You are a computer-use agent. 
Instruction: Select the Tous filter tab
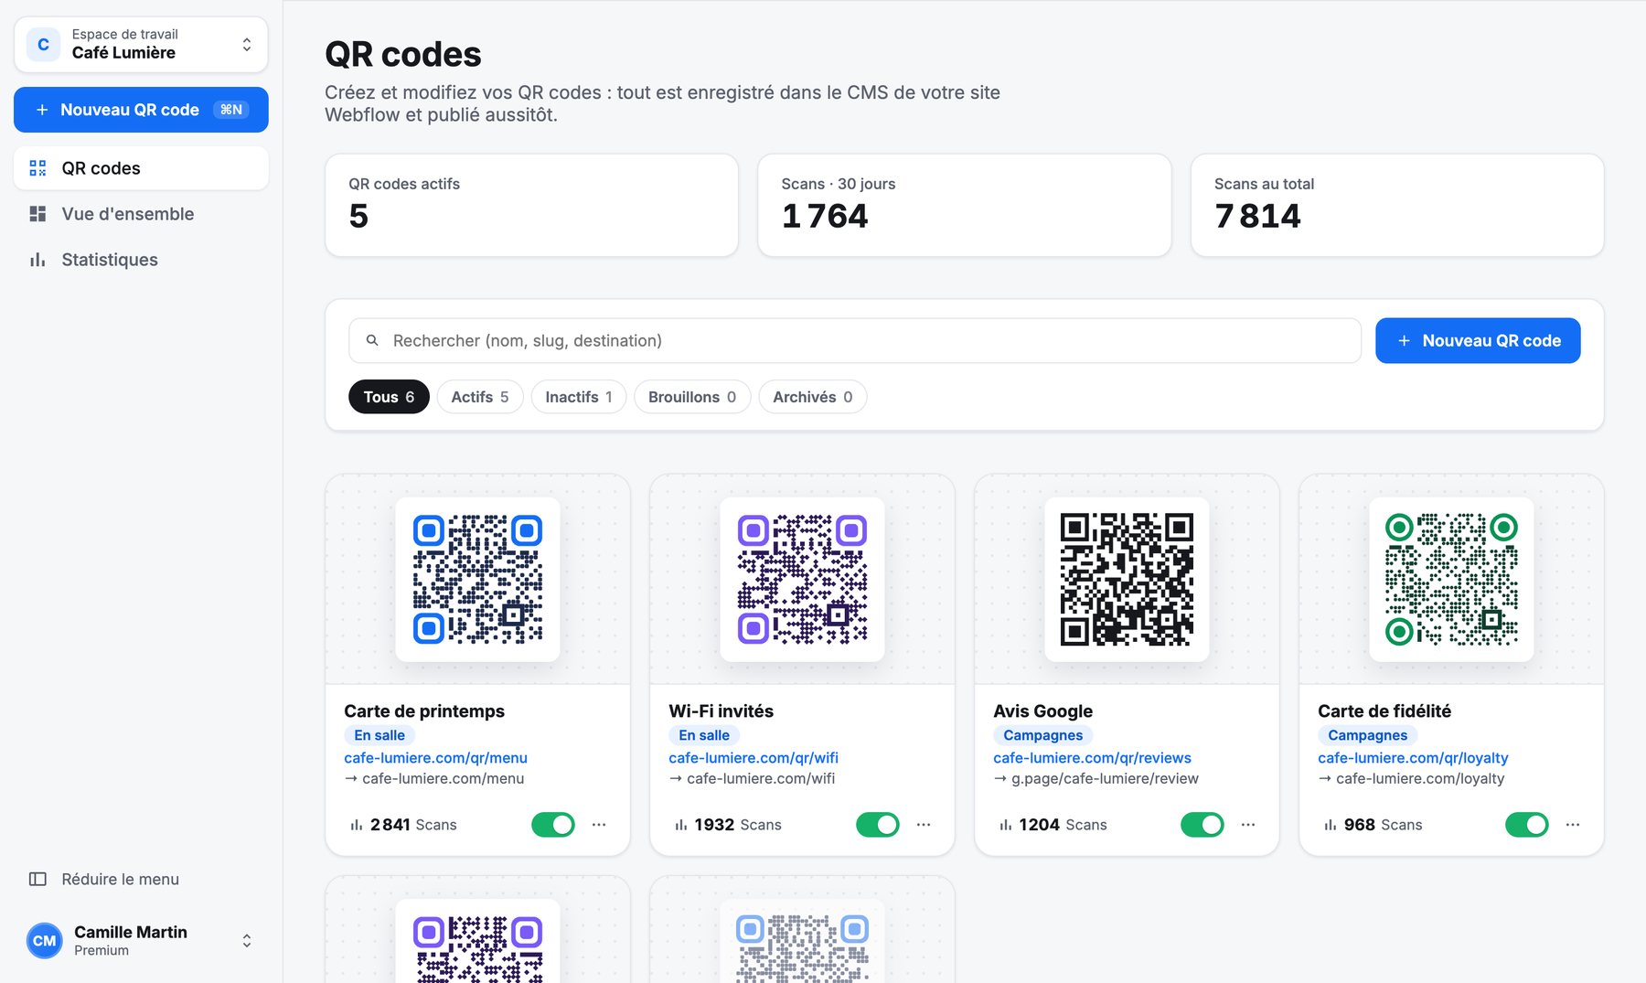coord(389,397)
